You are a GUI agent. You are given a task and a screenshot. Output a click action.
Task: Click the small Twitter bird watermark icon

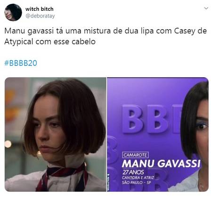(108, 174)
